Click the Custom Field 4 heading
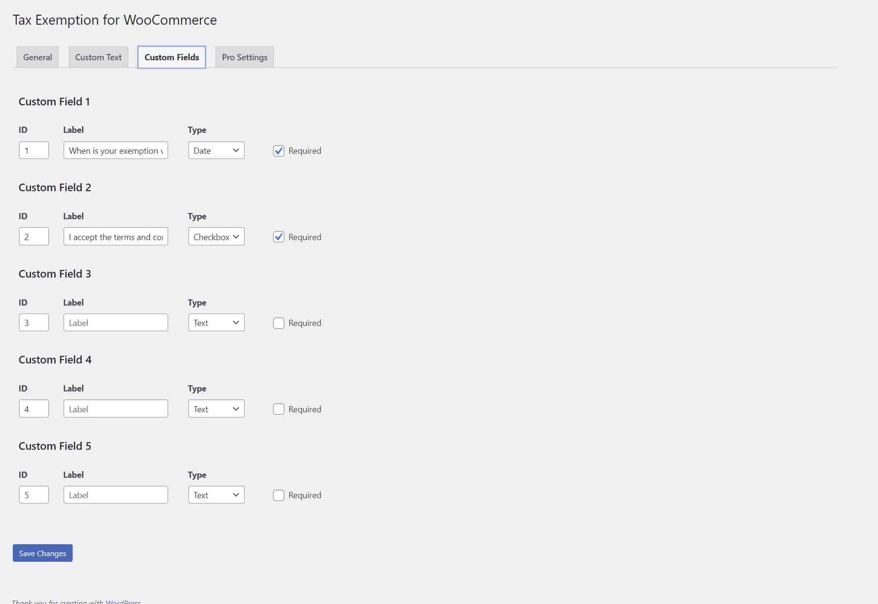 coord(55,360)
